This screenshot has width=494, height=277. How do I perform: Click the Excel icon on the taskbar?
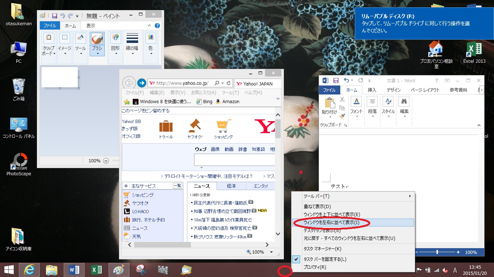coord(97,270)
